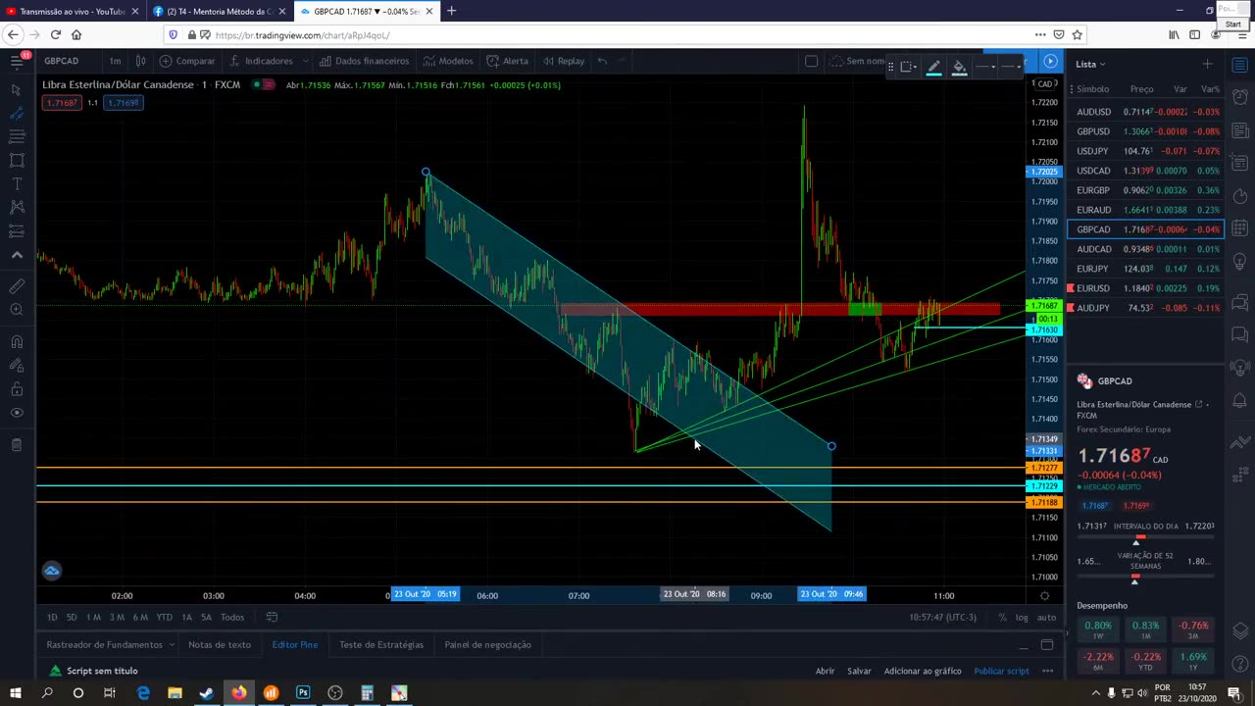Viewport: 1255px width, 706px height.
Task: Click the Compare plus icon button
Action: 187,61
